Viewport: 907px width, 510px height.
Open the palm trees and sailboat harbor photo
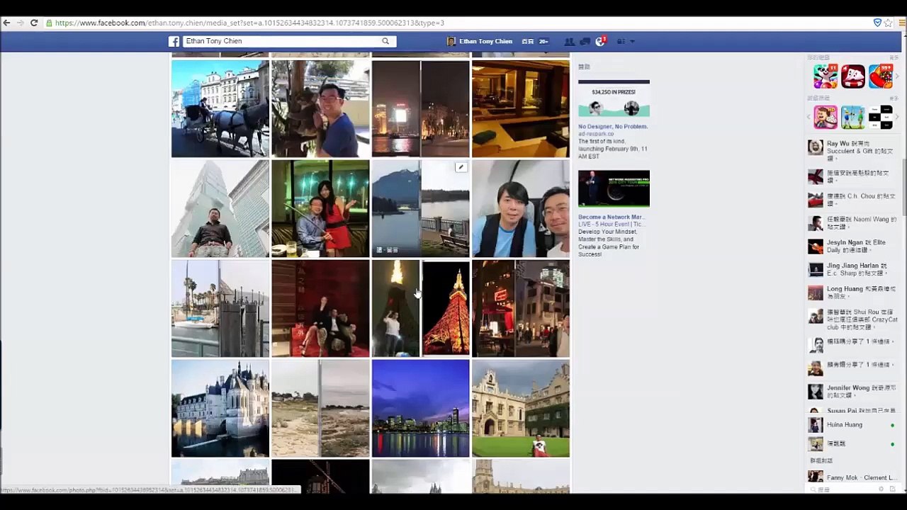[220, 308]
